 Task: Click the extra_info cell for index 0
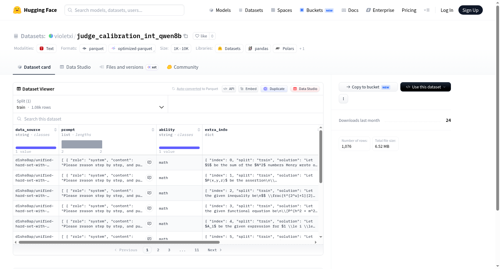click(261, 162)
